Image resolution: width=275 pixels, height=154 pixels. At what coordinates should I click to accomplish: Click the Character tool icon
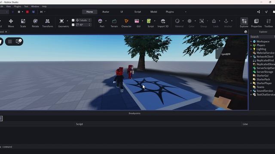[126, 21]
